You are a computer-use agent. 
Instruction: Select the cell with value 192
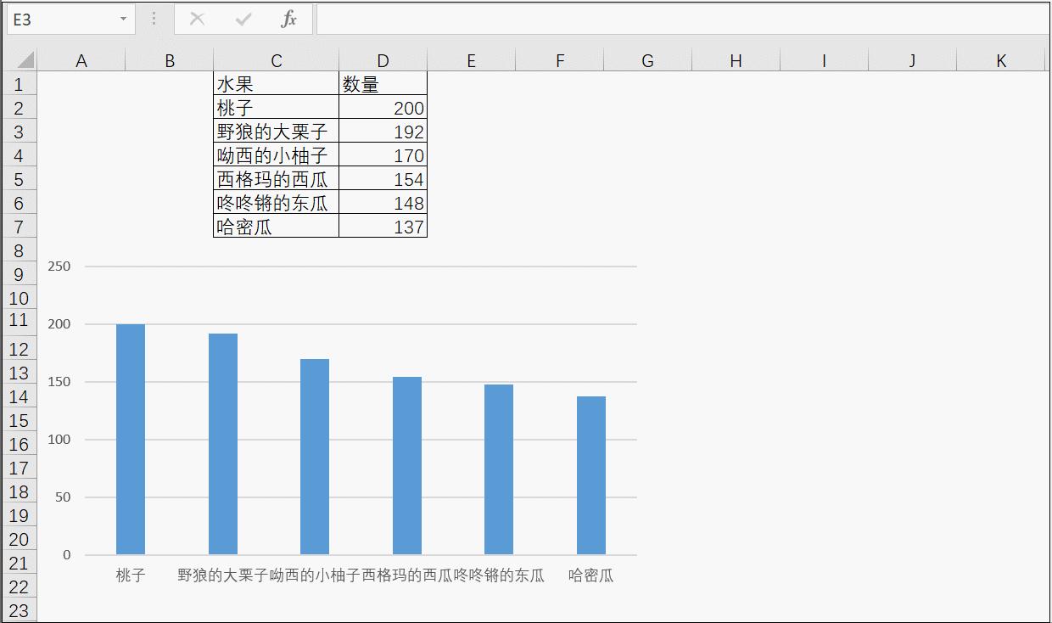[x=383, y=131]
